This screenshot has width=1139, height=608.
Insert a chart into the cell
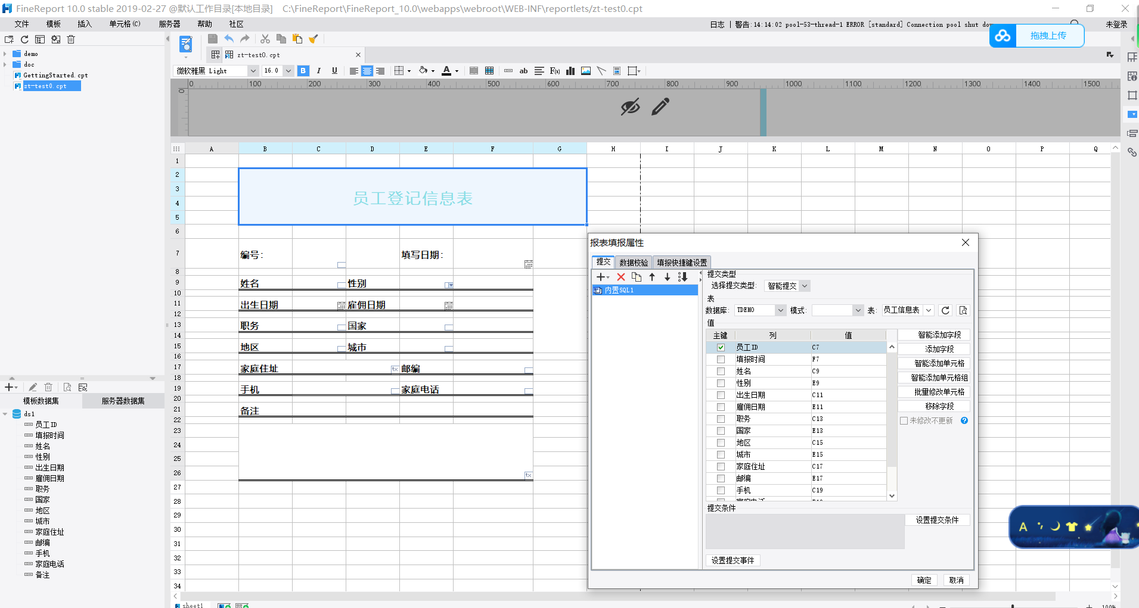(570, 71)
